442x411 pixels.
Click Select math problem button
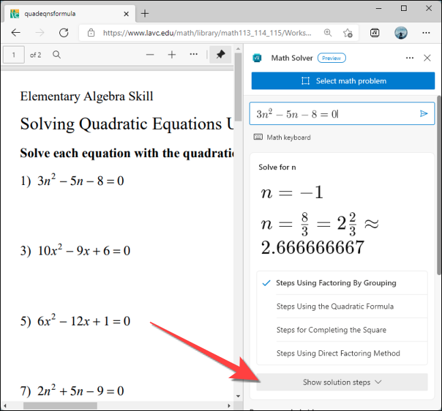[343, 81]
